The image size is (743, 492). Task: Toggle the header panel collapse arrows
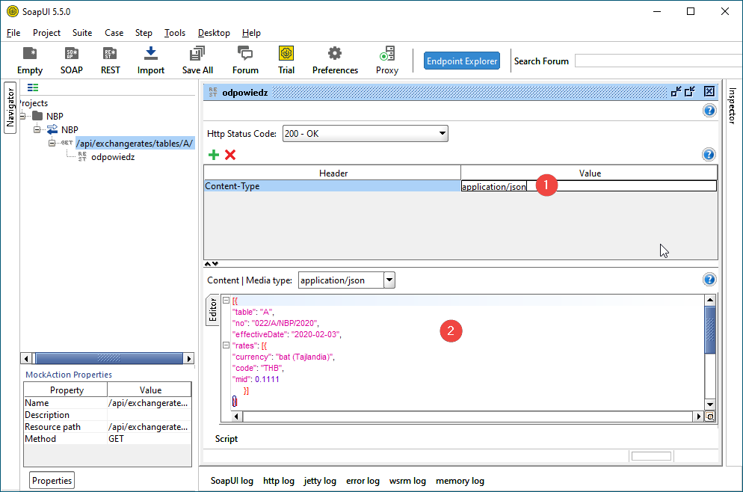point(212,263)
